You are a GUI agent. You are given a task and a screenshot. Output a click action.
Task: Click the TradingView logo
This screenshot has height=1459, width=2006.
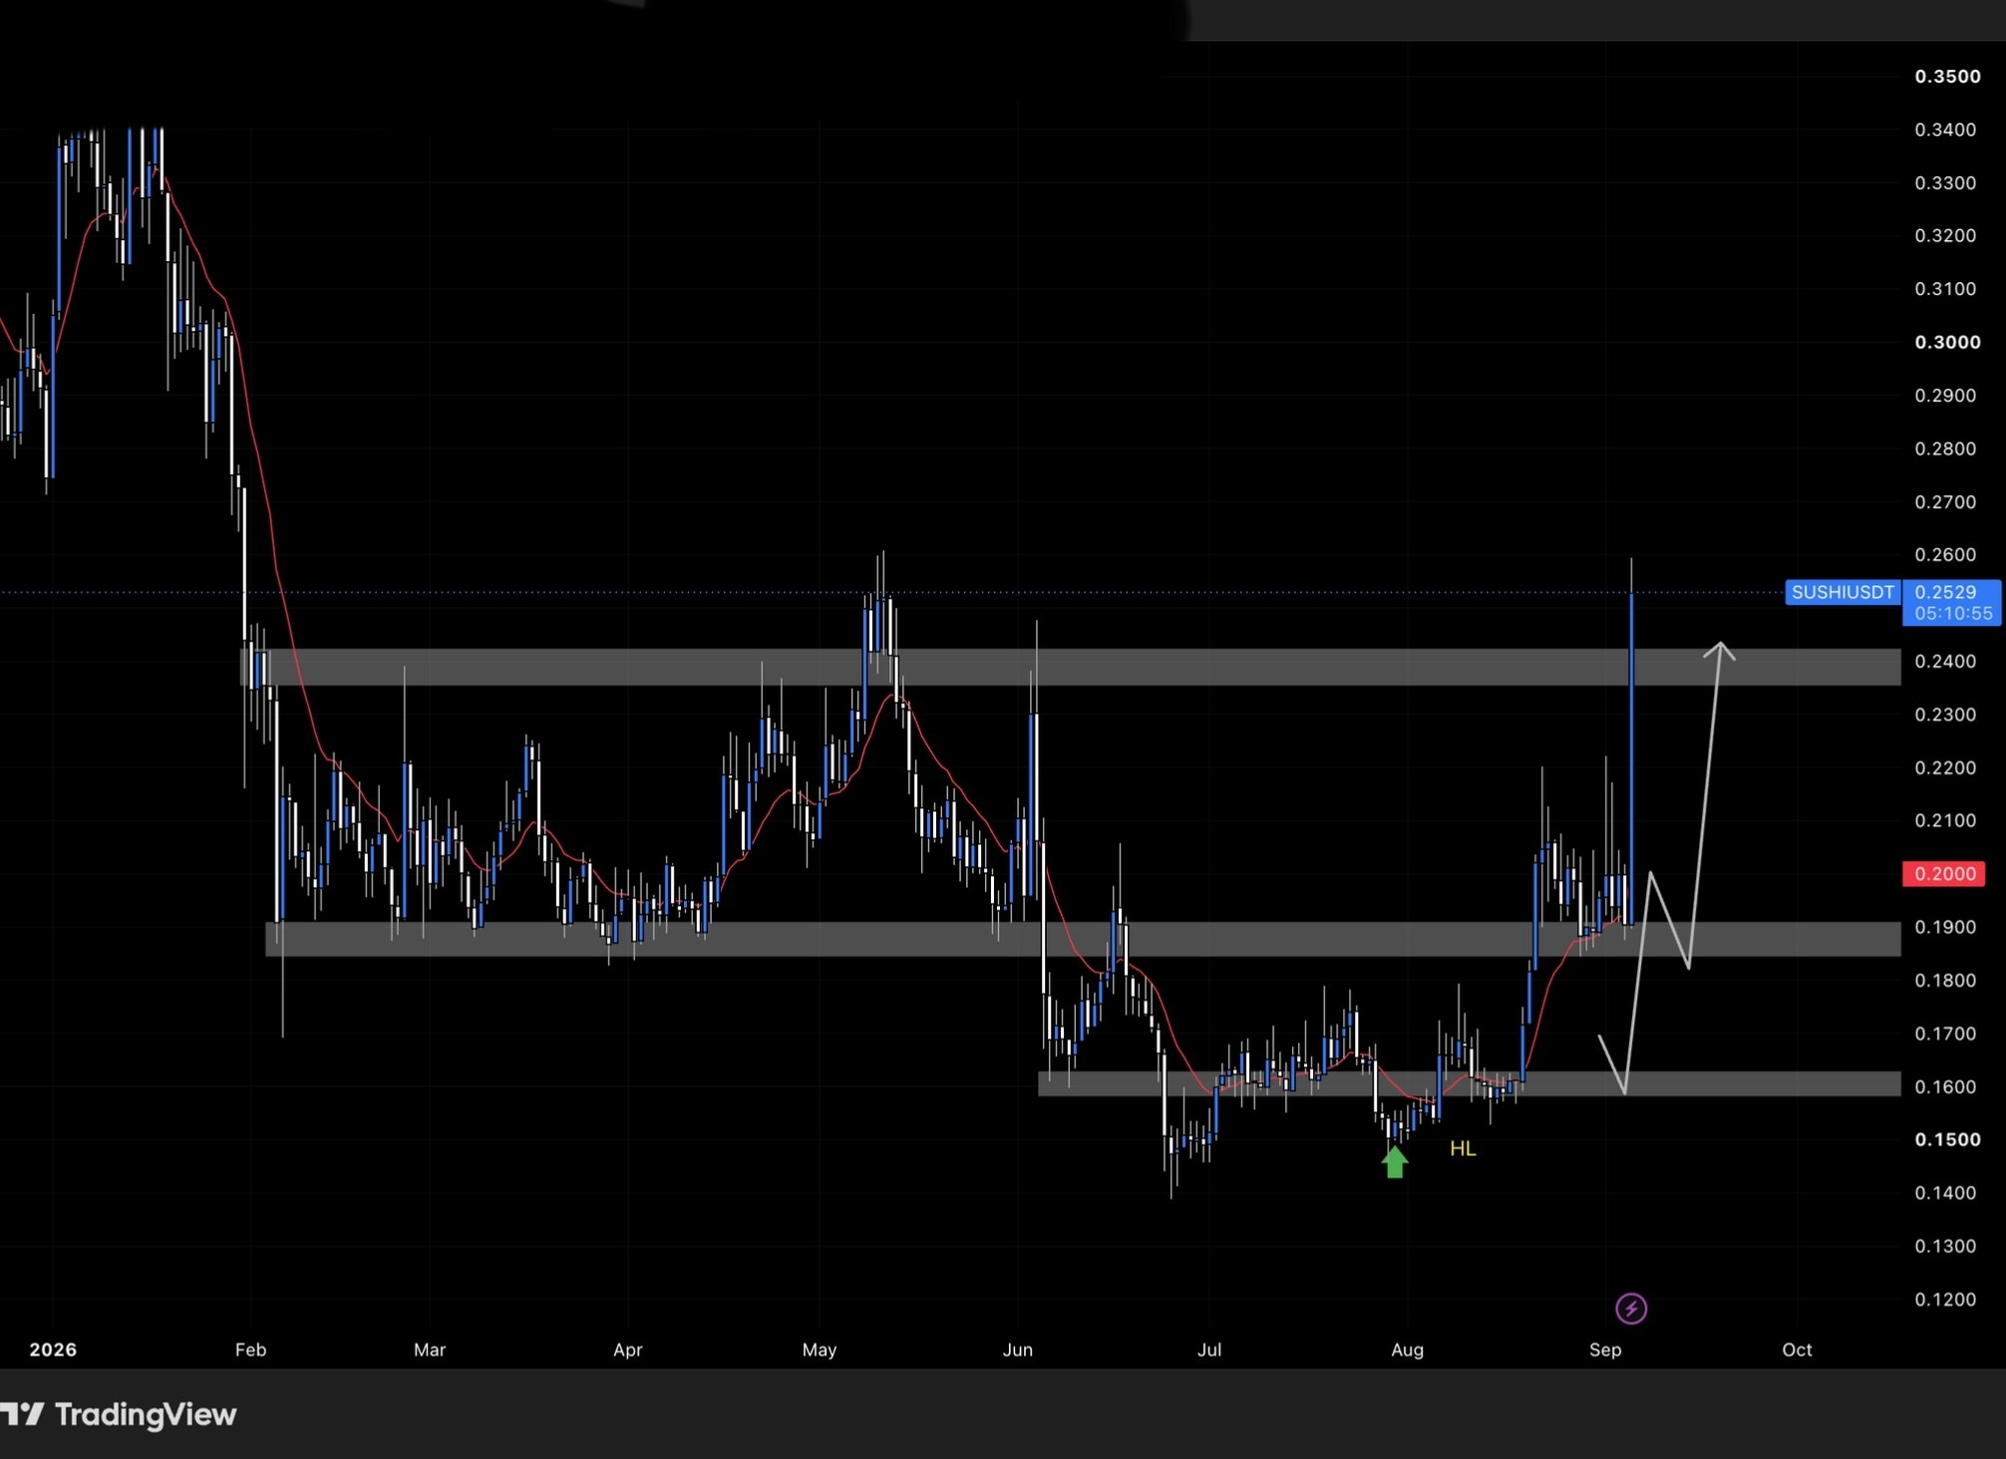118,1414
